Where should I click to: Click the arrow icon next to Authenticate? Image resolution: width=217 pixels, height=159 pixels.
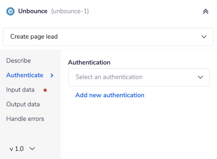(x=52, y=75)
